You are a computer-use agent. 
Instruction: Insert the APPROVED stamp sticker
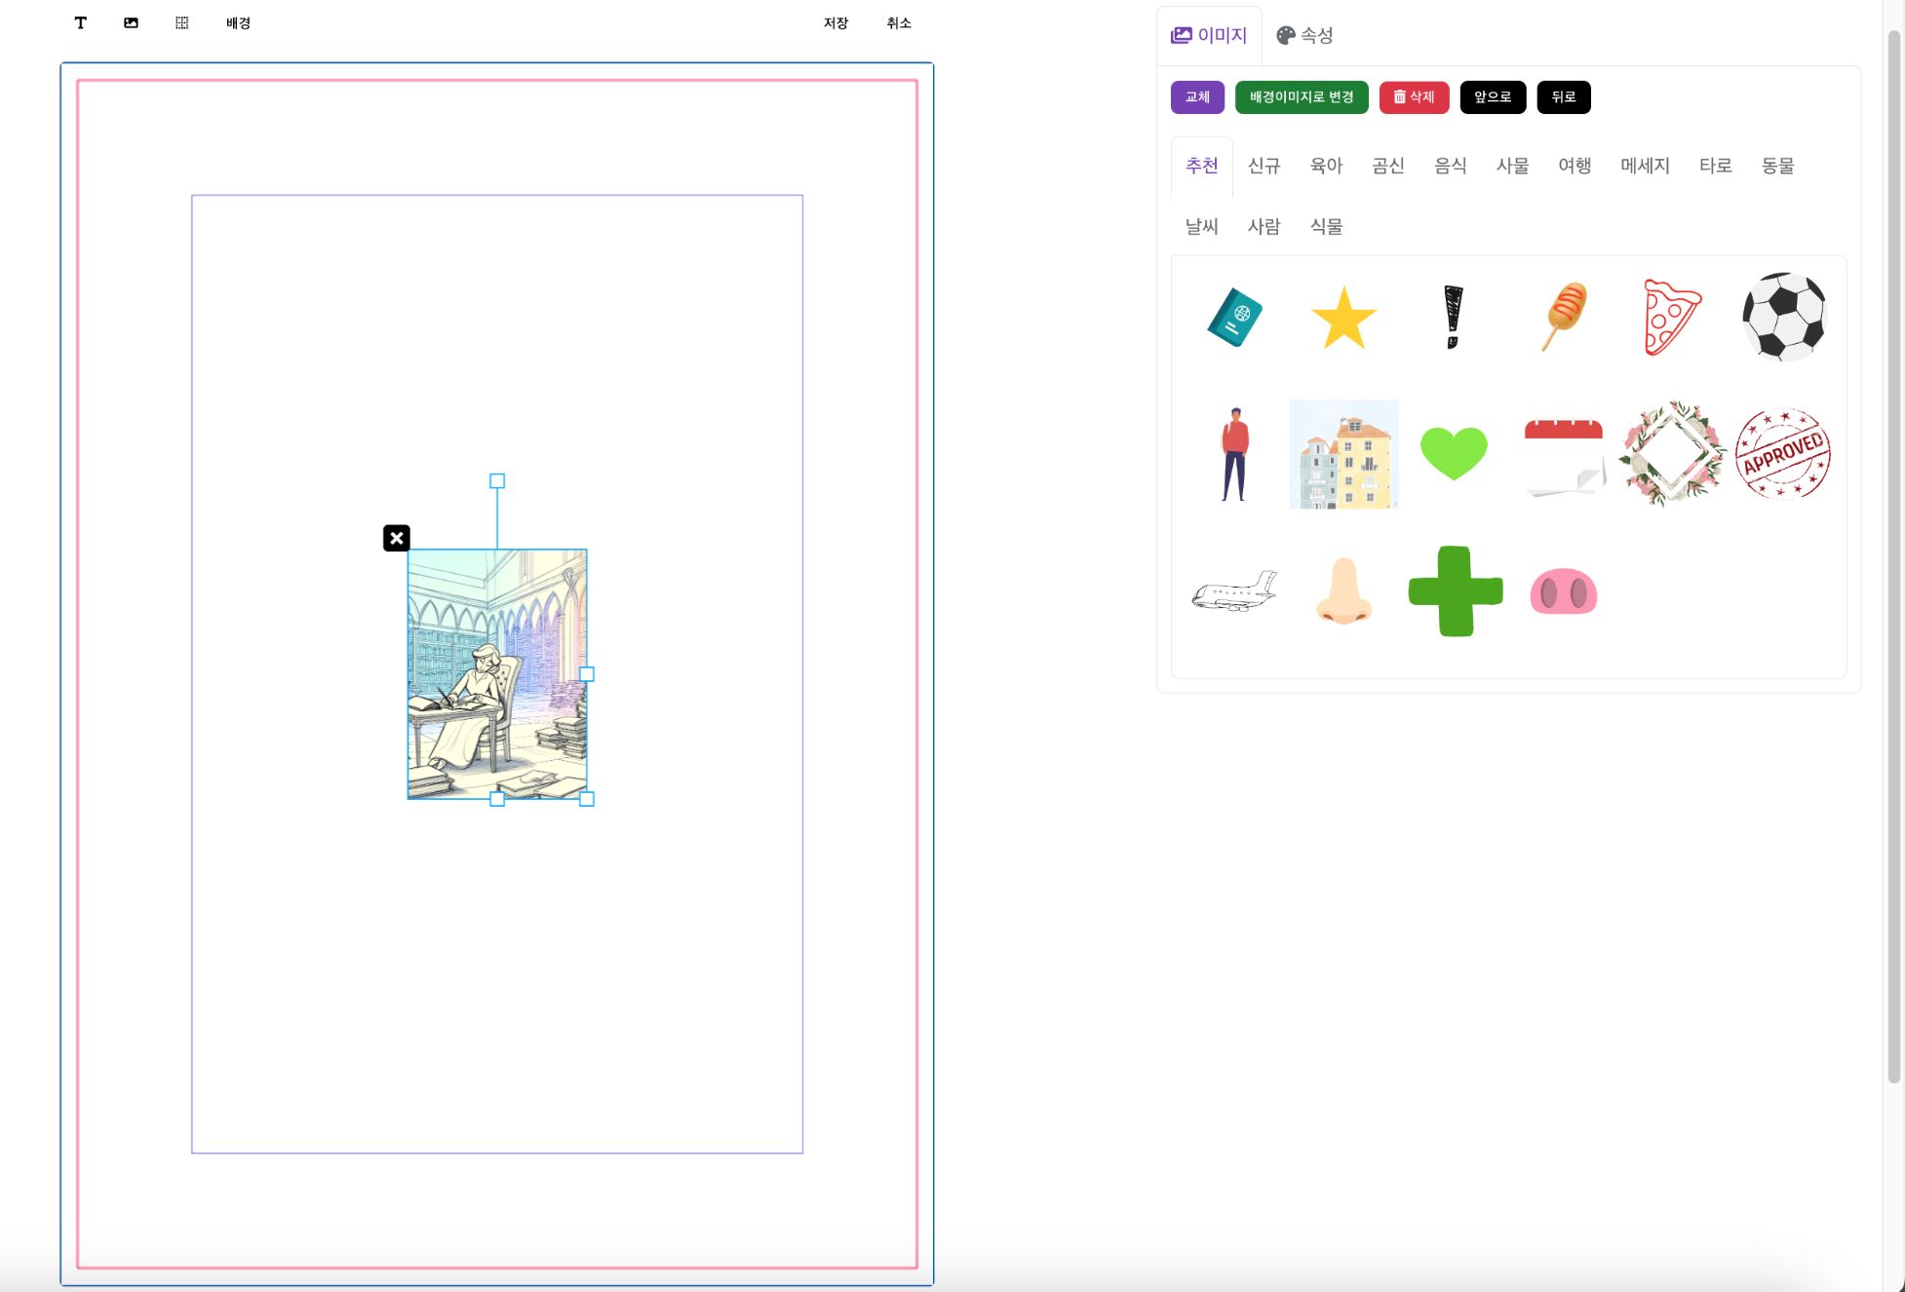1783,454
